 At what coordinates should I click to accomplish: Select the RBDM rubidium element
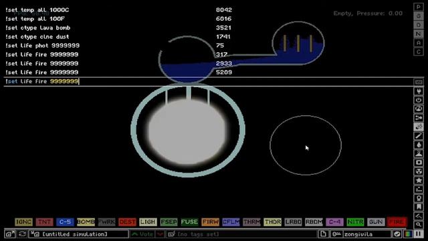[314, 222]
